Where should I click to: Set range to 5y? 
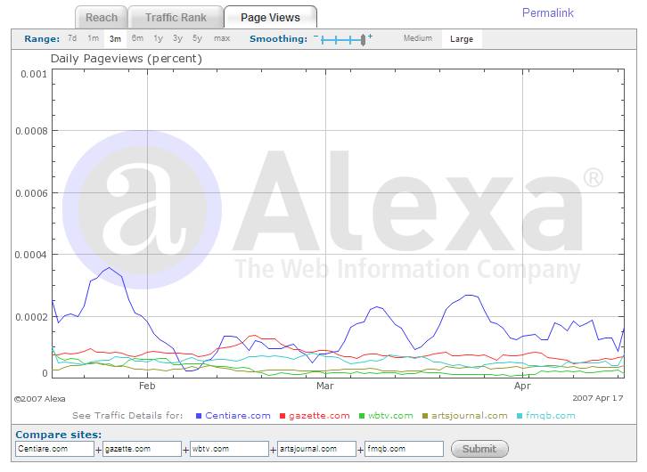[197, 38]
